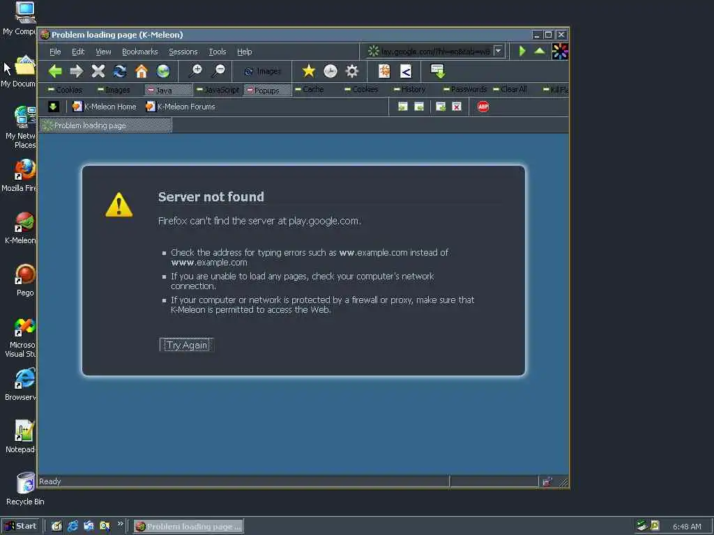Open the Edit menu
Screen dimensions: 714x535
tap(78, 52)
